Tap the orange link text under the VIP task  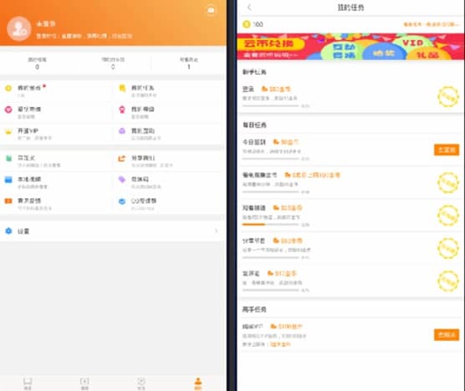click(280, 344)
